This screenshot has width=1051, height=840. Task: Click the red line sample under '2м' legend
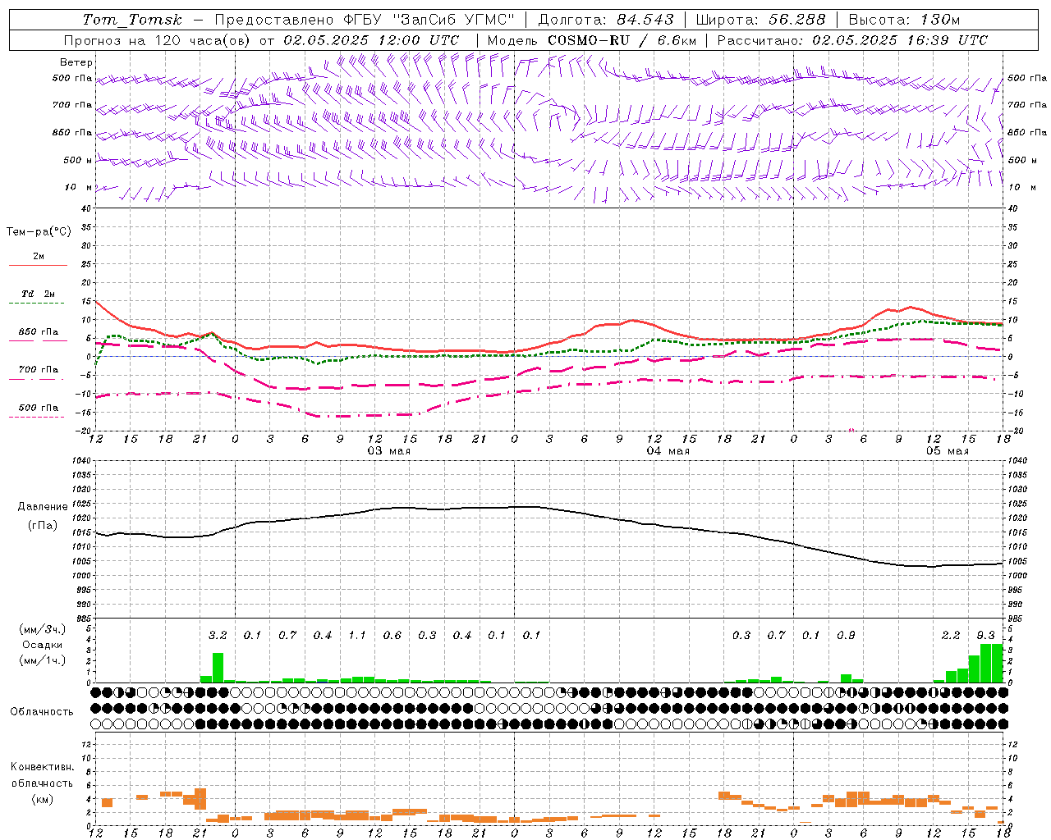tap(38, 266)
